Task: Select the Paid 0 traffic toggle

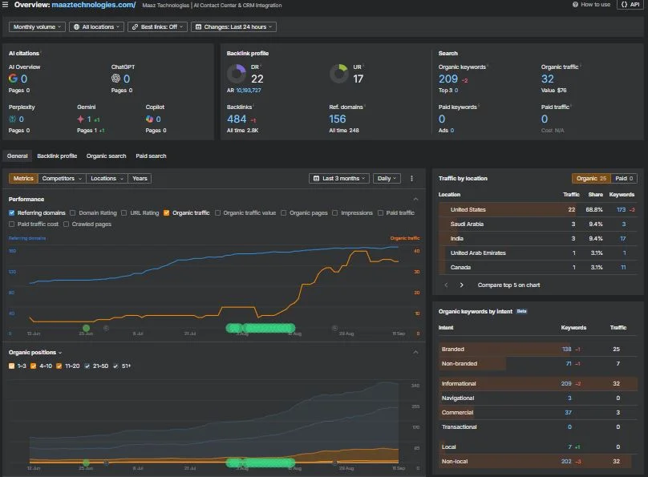Action: click(x=624, y=179)
